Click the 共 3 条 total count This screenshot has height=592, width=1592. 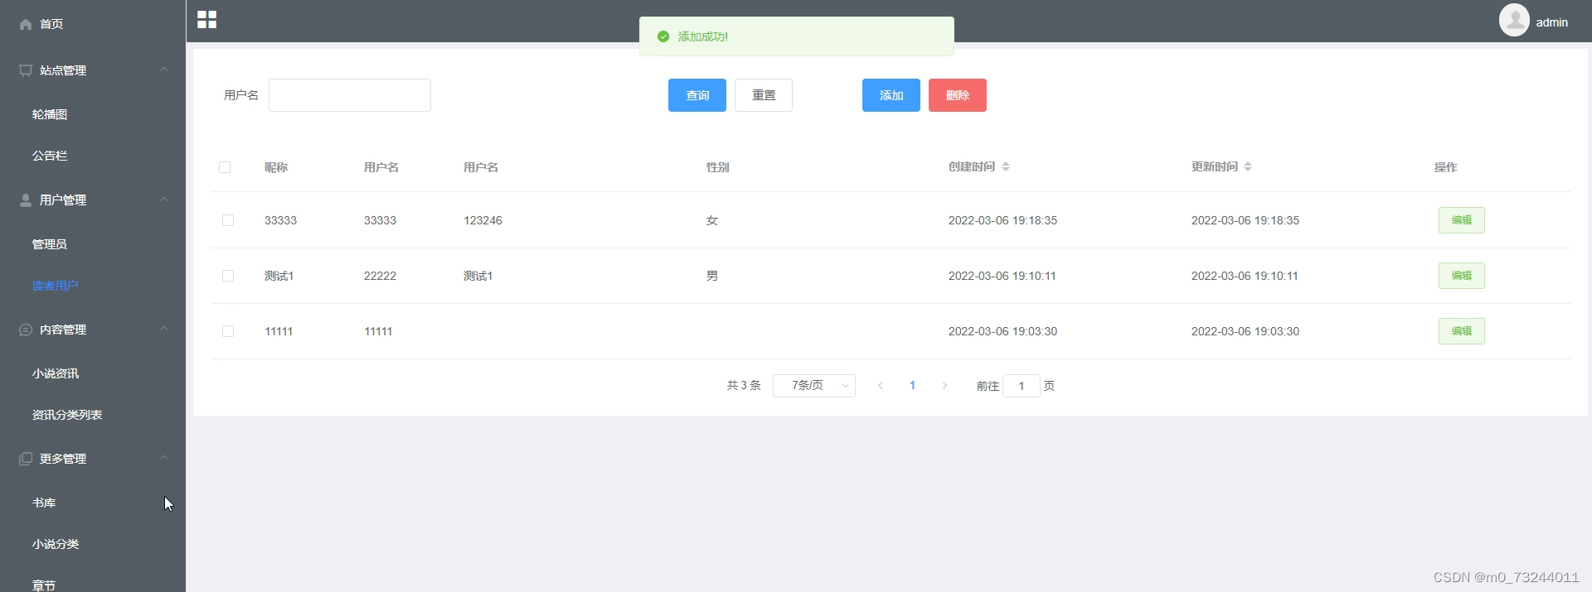(x=744, y=386)
